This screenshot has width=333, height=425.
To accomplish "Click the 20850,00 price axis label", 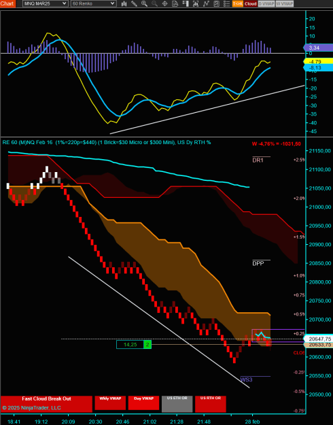I will pyautogui.click(x=320, y=263).
